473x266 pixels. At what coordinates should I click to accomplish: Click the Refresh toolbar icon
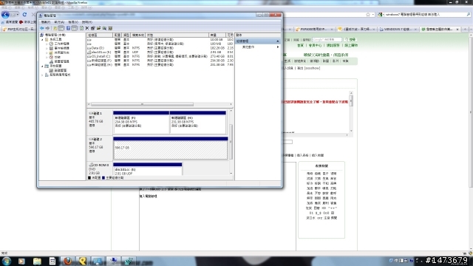[81, 28]
